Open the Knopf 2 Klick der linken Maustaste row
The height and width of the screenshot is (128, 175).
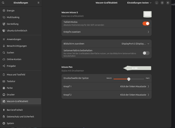tap(106, 95)
